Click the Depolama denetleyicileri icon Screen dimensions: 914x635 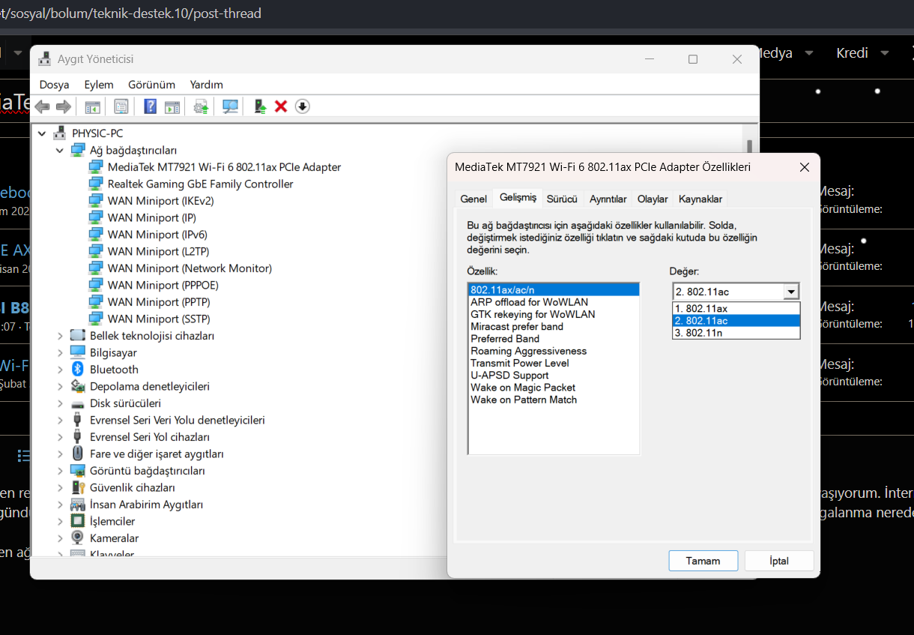tap(77, 386)
